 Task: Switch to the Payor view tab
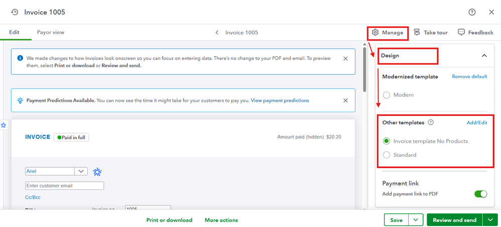[x=51, y=32]
